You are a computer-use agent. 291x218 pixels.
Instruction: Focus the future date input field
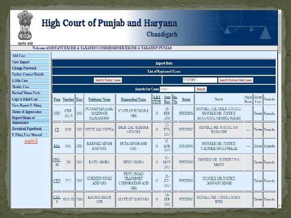point(200,80)
